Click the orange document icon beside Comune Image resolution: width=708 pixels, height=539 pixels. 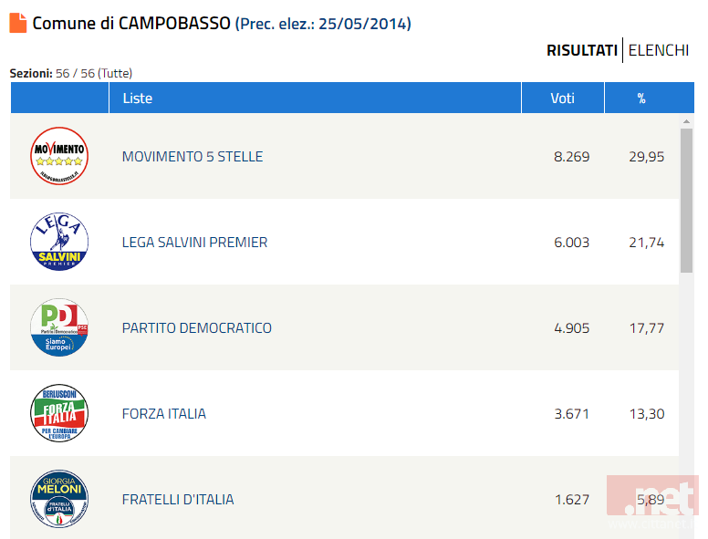18,23
